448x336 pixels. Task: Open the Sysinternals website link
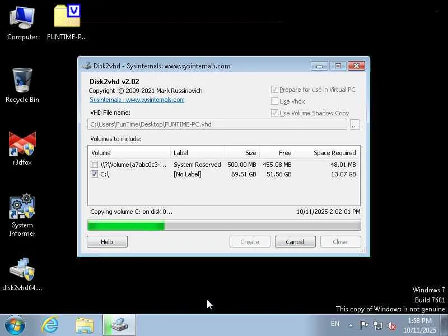(x=137, y=100)
